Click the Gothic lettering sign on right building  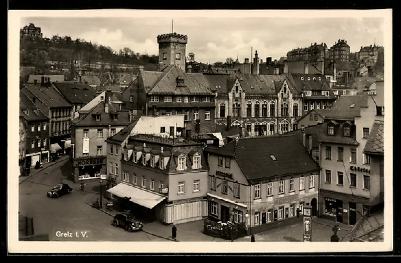[360, 169]
